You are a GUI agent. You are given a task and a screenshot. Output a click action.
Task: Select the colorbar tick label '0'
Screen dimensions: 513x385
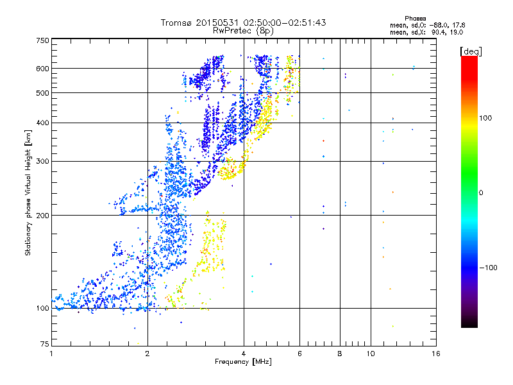coord(480,193)
